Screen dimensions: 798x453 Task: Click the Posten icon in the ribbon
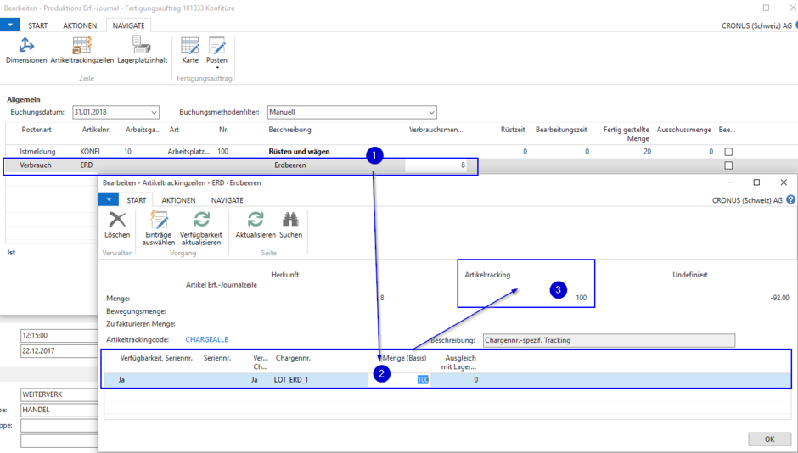(x=216, y=47)
